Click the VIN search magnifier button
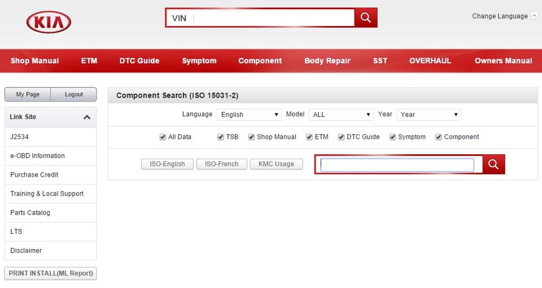Image resolution: width=542 pixels, height=288 pixels. coord(366,18)
